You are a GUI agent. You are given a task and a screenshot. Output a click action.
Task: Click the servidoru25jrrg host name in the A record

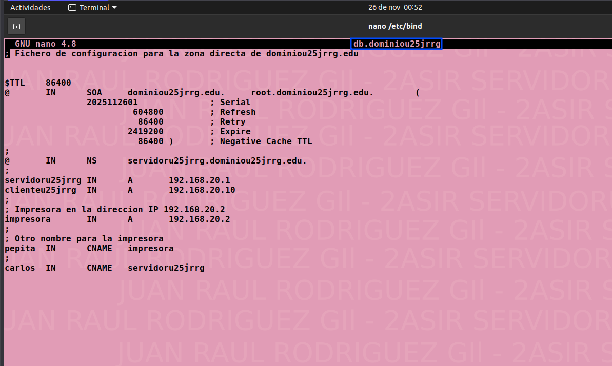point(43,180)
